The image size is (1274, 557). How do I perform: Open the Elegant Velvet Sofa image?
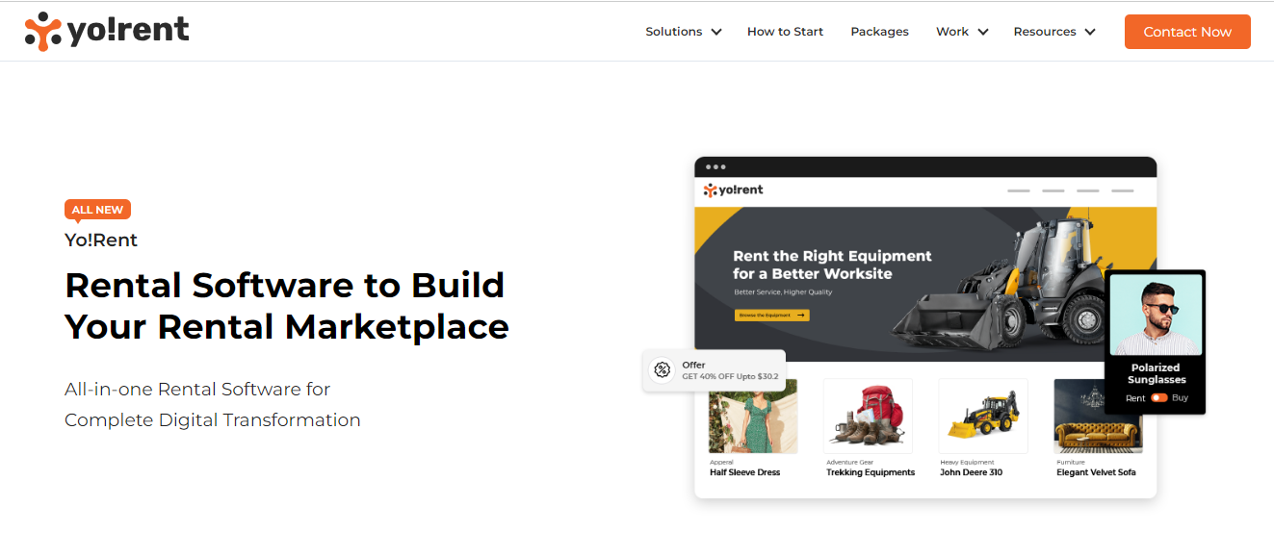[1098, 416]
